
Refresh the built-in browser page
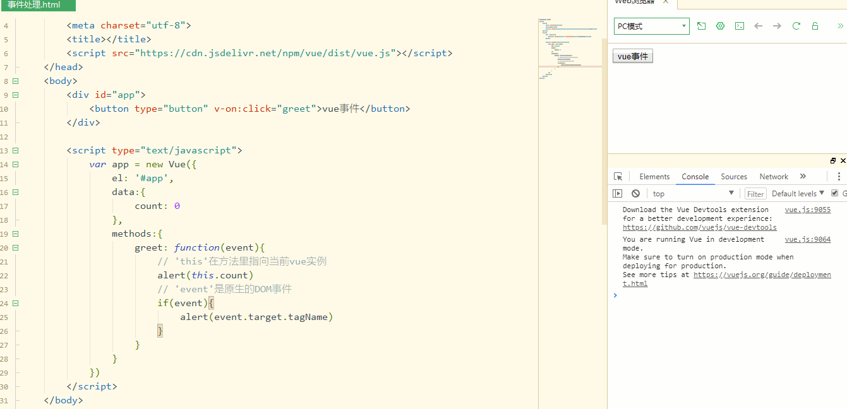coord(796,26)
